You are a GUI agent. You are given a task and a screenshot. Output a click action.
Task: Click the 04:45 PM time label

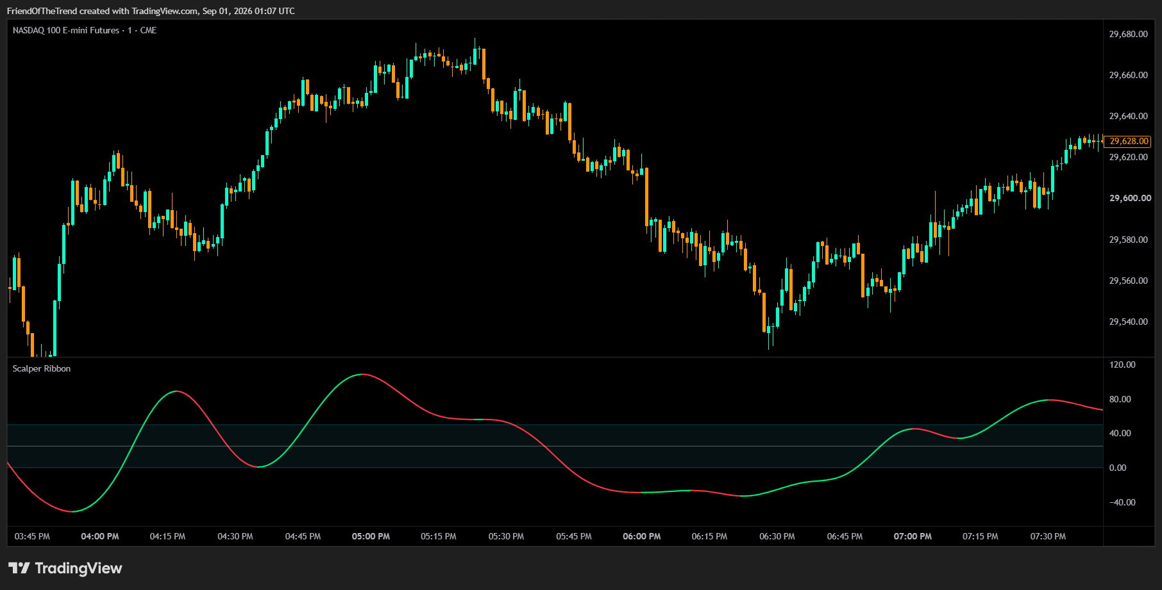pos(303,536)
